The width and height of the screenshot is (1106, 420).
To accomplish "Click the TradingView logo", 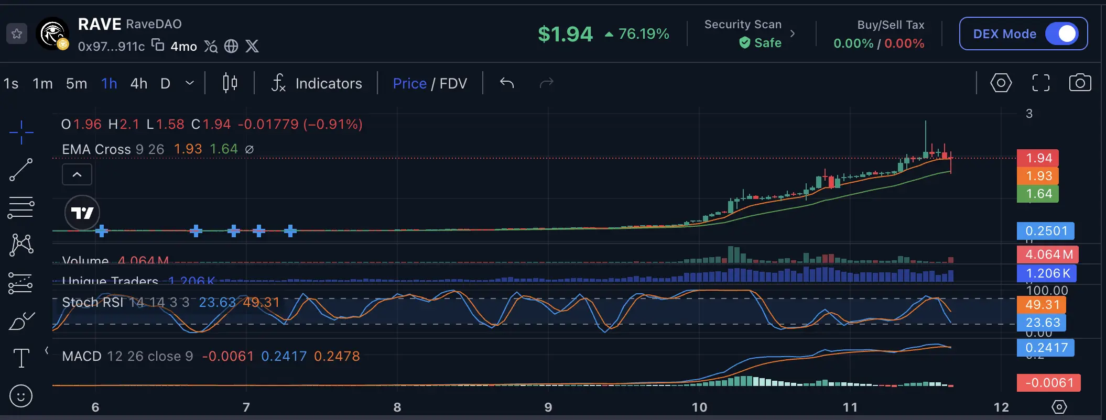I will 82,213.
